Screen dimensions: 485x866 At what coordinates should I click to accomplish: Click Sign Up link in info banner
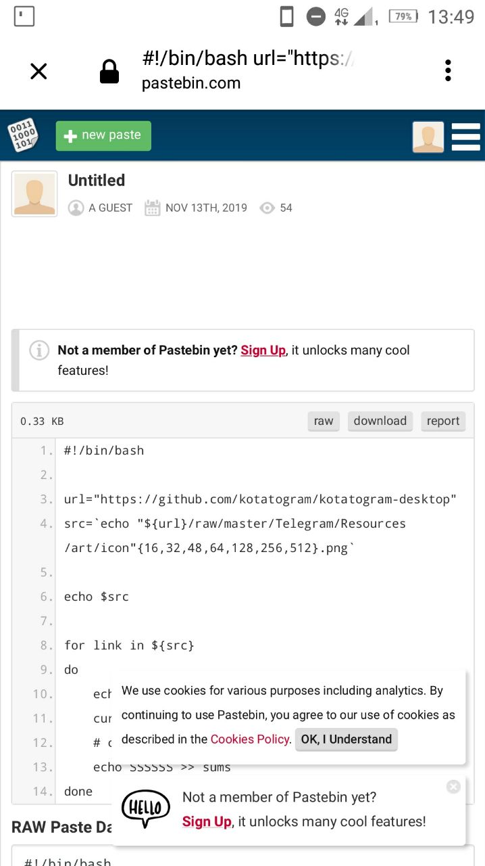point(263,350)
